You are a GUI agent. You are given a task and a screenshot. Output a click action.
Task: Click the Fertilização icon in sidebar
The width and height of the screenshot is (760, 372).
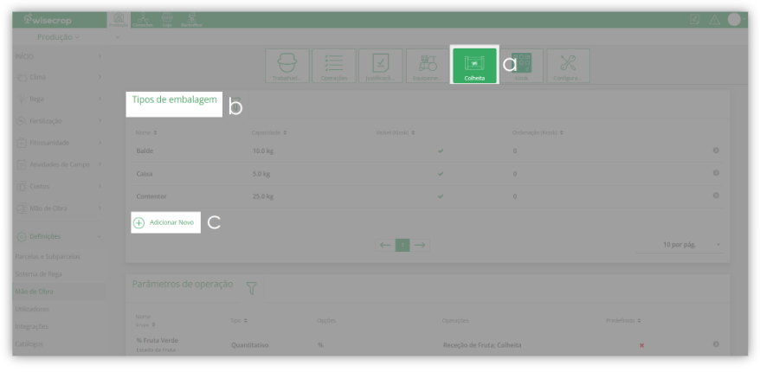tap(22, 121)
